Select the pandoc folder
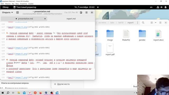Screen dimensions: 169x95 click(x=142, y=35)
